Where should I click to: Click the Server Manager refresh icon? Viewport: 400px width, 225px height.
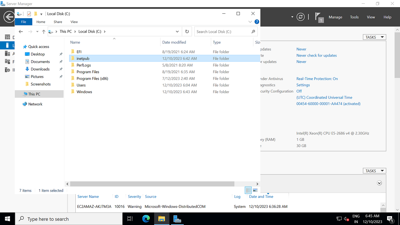point(301,17)
